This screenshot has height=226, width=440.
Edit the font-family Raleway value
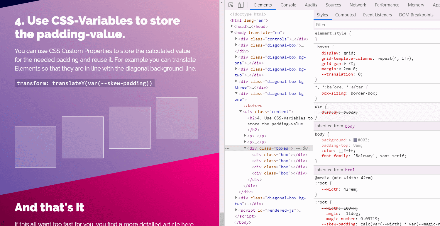coord(379,156)
